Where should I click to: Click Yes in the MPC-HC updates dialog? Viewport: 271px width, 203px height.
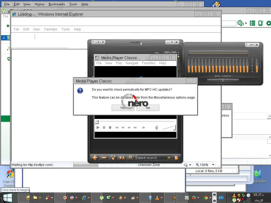pos(123,108)
